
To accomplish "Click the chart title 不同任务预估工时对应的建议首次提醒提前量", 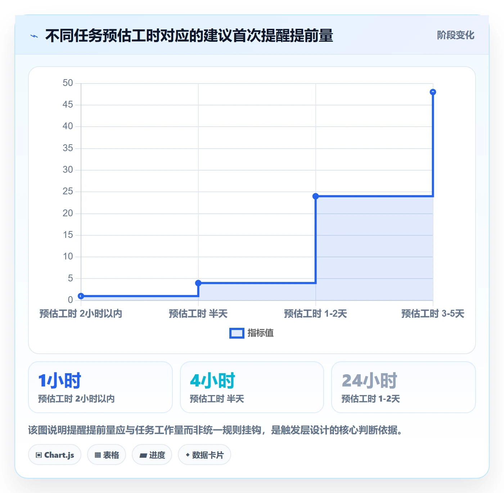I will [x=189, y=36].
